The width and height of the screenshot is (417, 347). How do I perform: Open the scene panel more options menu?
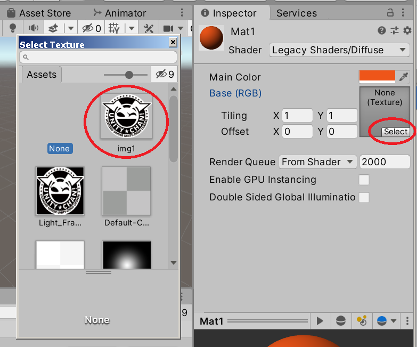(182, 12)
